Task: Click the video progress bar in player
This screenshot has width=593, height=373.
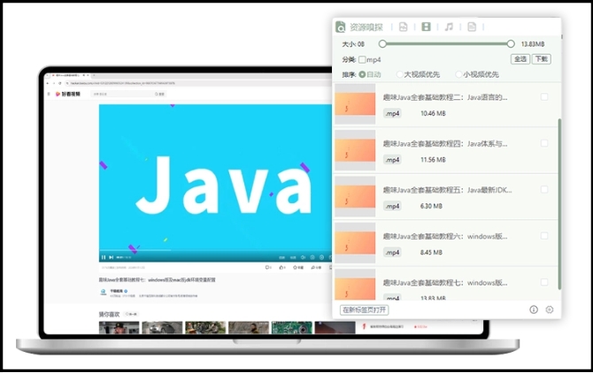Action: [216, 250]
